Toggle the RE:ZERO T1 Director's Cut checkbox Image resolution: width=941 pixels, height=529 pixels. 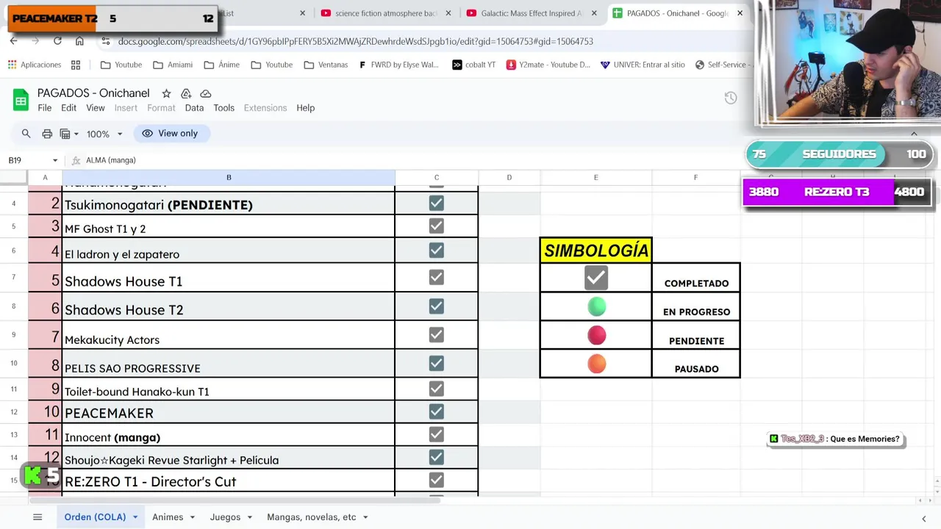tap(437, 480)
